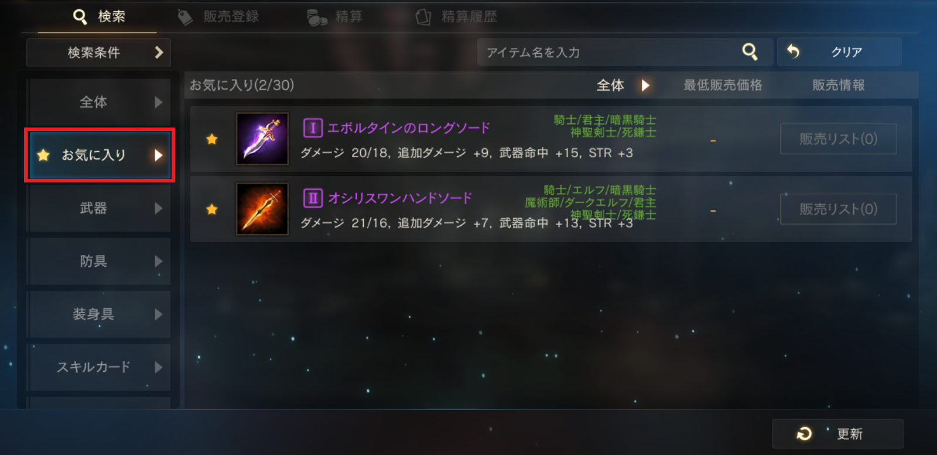
Task: Open 販売リスト(0) for エボルタインのロングソード
Action: (x=838, y=139)
